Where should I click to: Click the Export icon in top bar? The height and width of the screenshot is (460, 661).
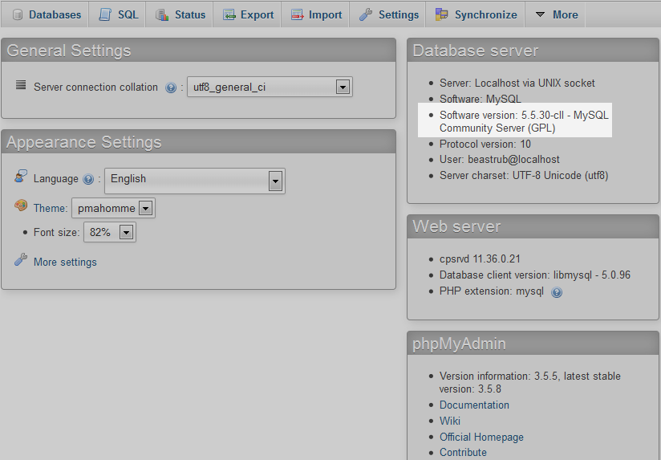tap(229, 14)
